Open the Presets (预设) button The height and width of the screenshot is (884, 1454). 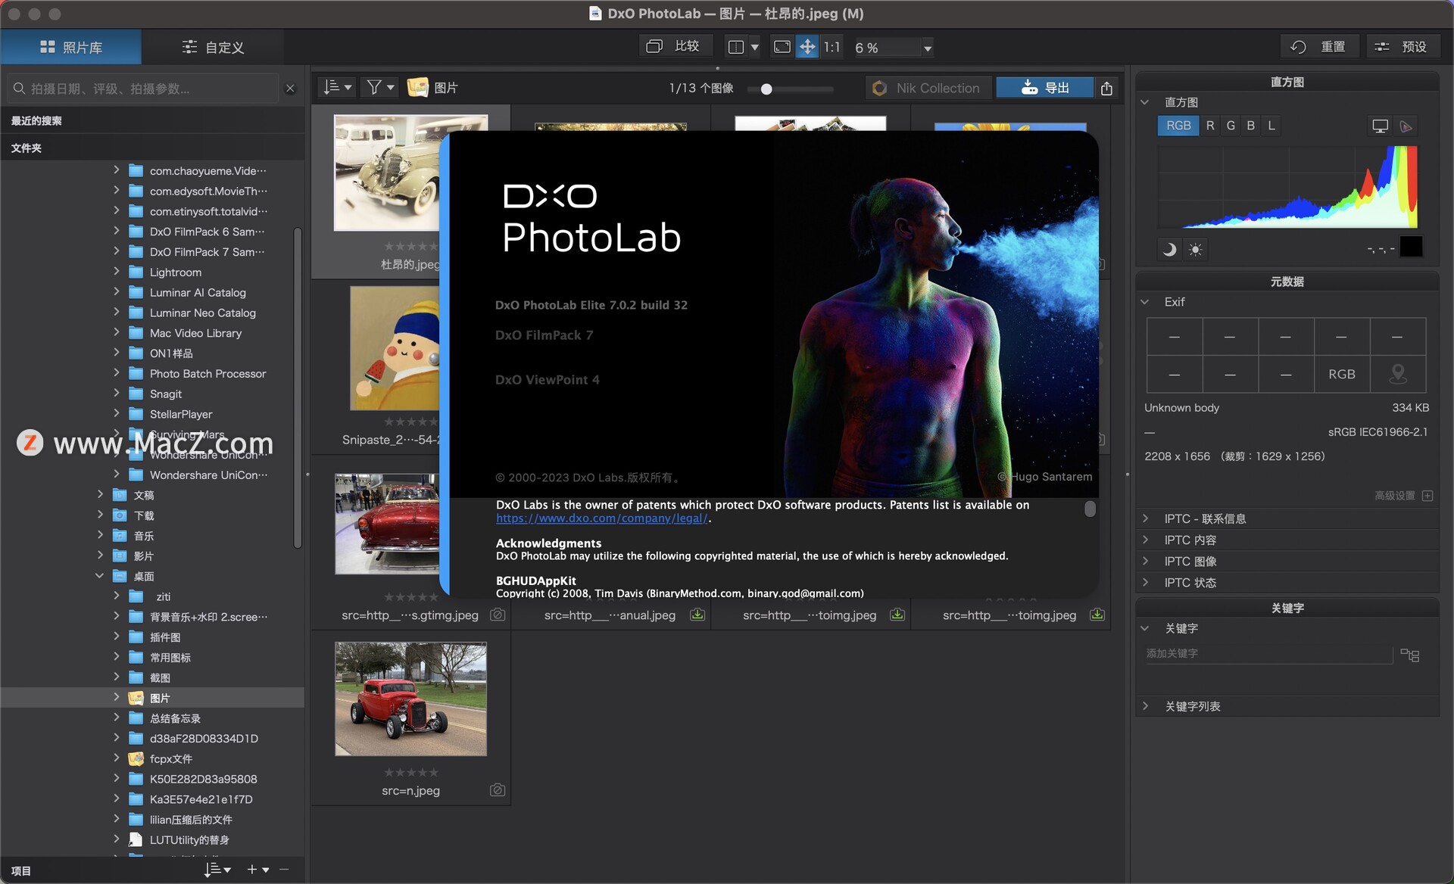pos(1403,47)
